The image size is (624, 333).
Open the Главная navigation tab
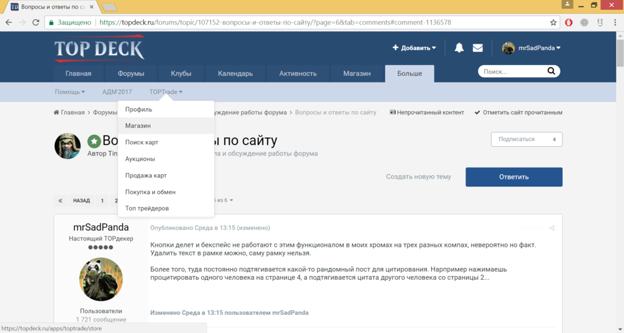coord(79,73)
